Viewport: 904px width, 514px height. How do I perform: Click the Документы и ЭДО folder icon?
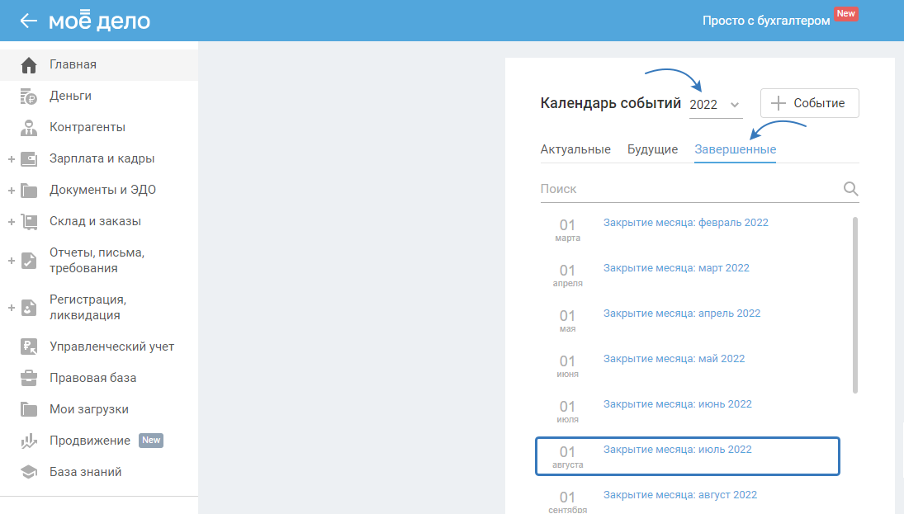[x=29, y=190]
